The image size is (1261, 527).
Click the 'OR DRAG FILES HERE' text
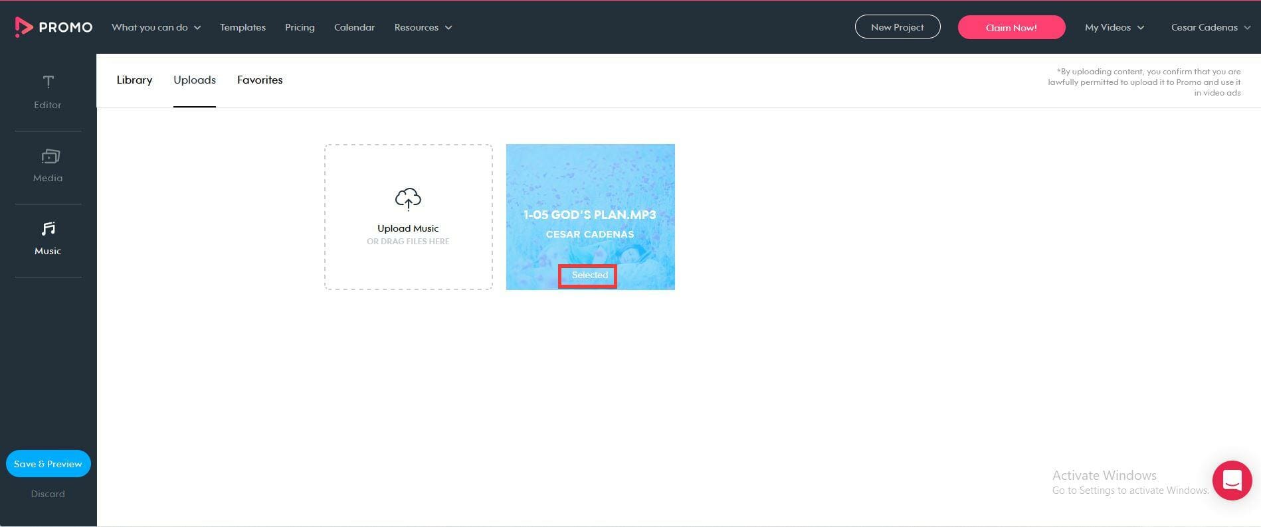tap(408, 242)
